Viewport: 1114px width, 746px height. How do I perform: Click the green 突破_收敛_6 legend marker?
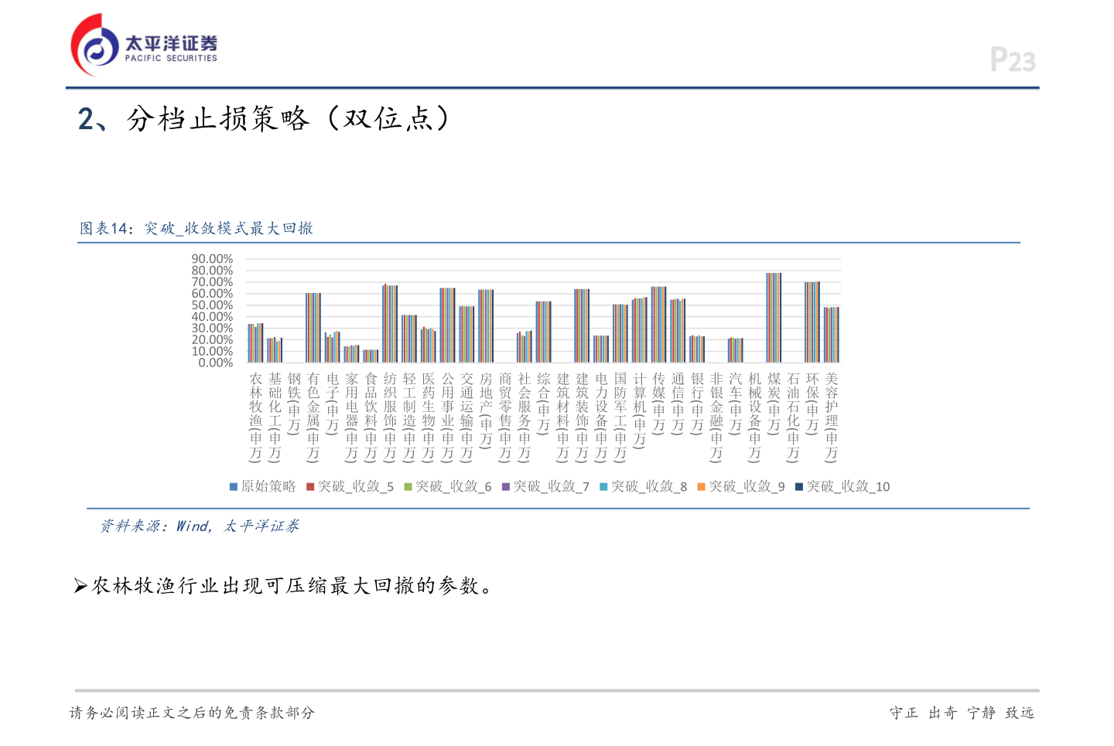[408, 487]
